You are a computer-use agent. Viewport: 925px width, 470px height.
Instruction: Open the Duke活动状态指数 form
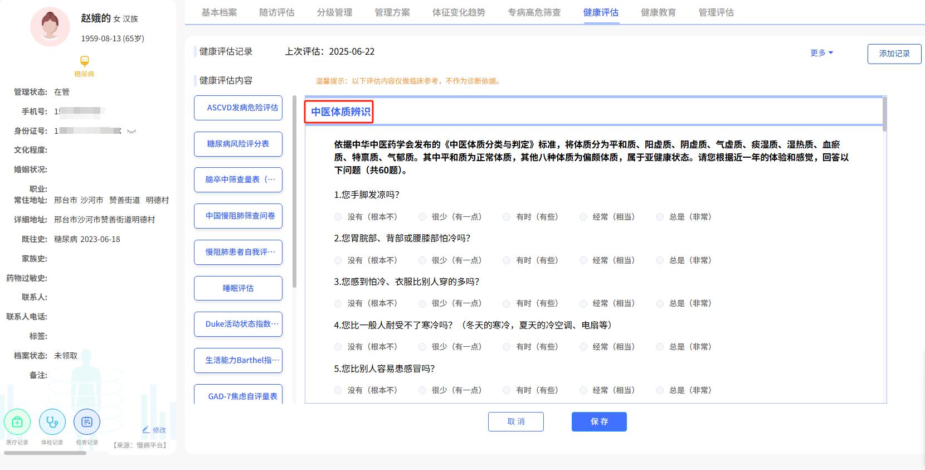pos(238,324)
